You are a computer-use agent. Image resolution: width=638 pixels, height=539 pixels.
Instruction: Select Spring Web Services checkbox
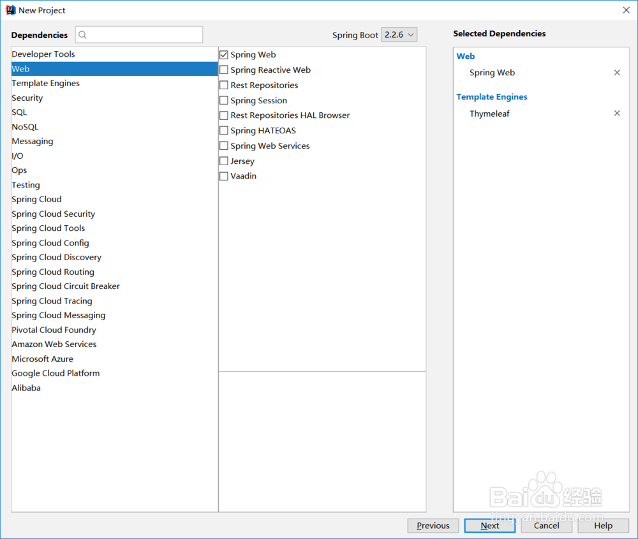[224, 146]
